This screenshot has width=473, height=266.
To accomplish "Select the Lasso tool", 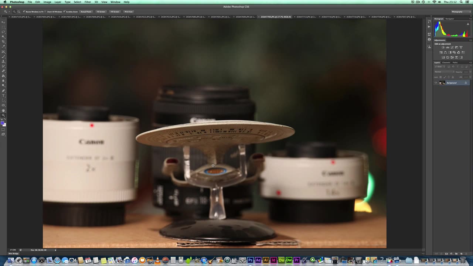I will pos(4,32).
